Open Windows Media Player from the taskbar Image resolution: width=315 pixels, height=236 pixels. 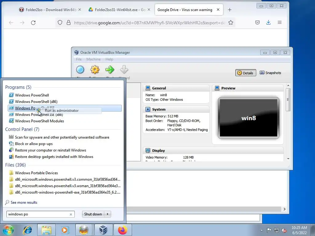click(x=65, y=230)
